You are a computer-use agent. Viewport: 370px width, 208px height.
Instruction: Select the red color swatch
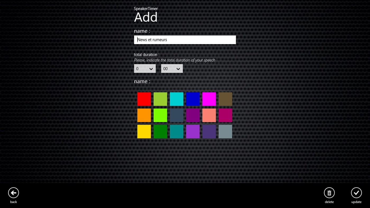(144, 99)
